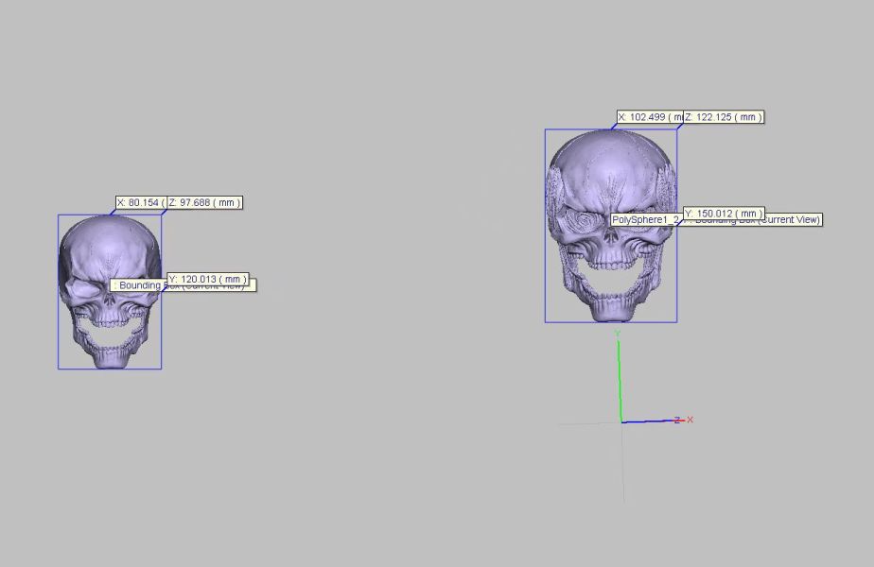Pick the smaller skull model on left
874x567 pixels.
click(110, 292)
